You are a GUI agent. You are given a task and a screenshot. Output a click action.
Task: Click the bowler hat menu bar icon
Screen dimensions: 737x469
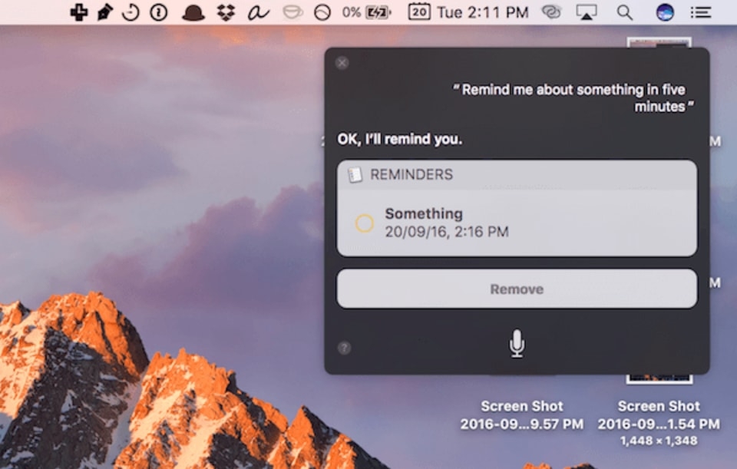click(x=193, y=13)
